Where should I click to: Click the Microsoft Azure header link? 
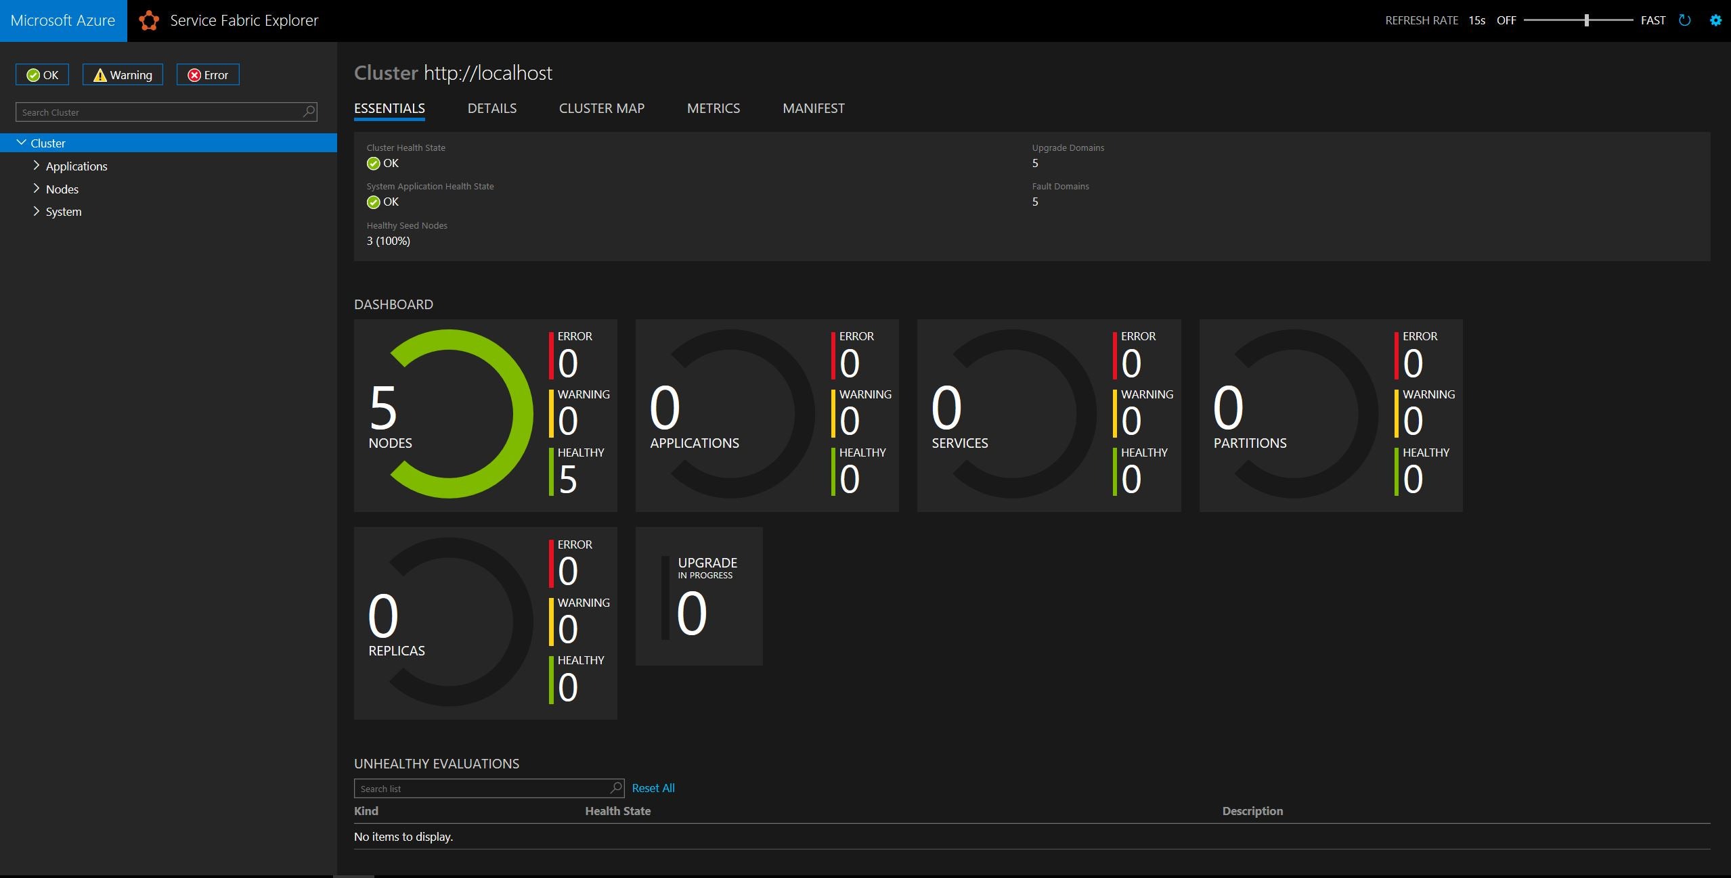point(63,20)
